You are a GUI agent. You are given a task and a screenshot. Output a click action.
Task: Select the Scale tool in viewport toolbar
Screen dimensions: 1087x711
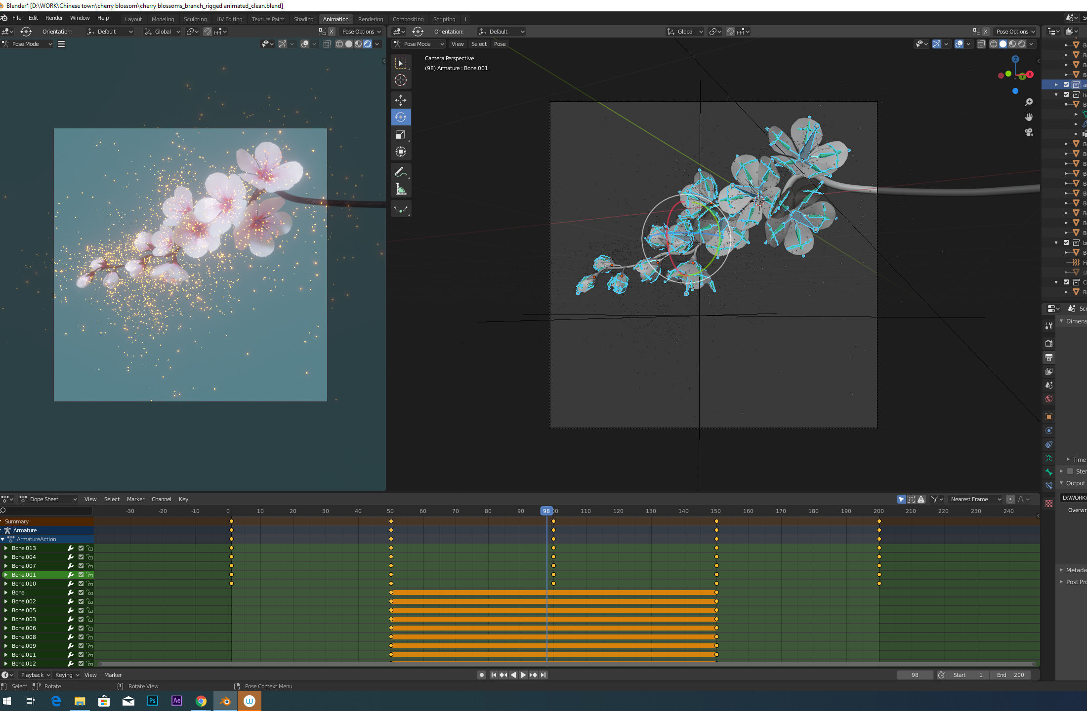point(401,135)
